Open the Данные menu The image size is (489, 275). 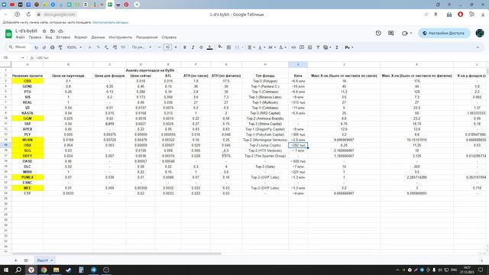(x=99, y=37)
